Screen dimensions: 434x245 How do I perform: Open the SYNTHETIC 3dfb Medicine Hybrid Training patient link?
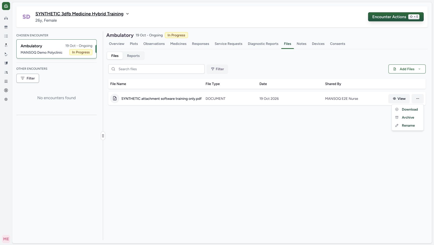79,14
